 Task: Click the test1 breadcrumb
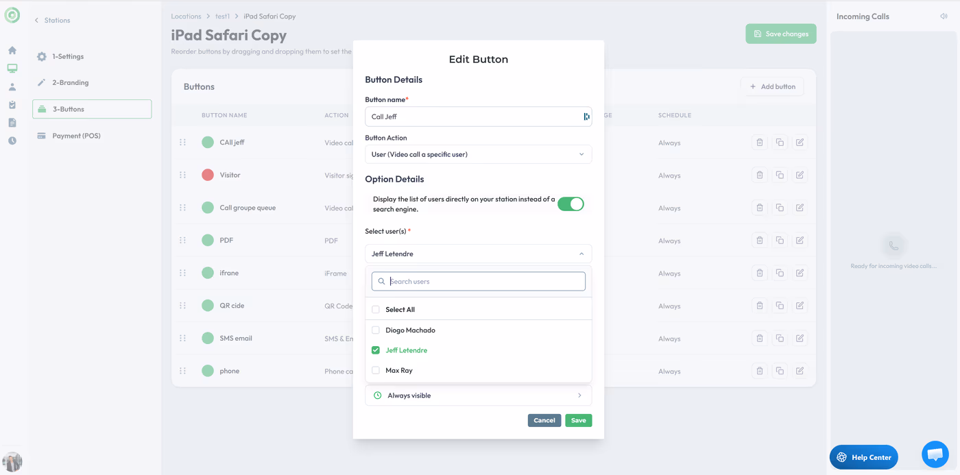(222, 16)
